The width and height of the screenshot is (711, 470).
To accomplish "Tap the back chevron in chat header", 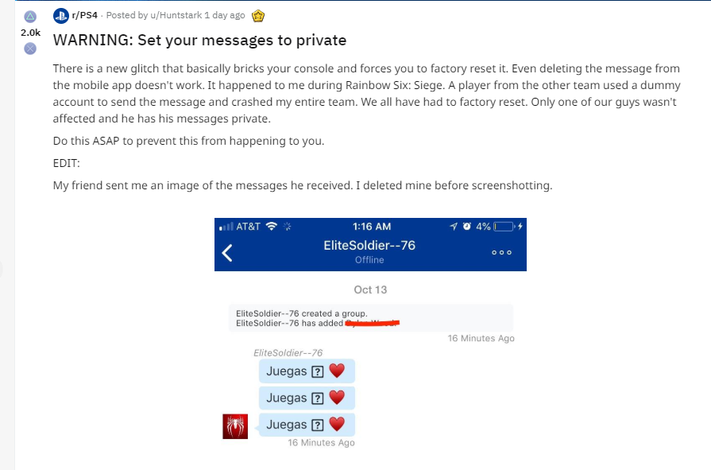I will point(227,253).
